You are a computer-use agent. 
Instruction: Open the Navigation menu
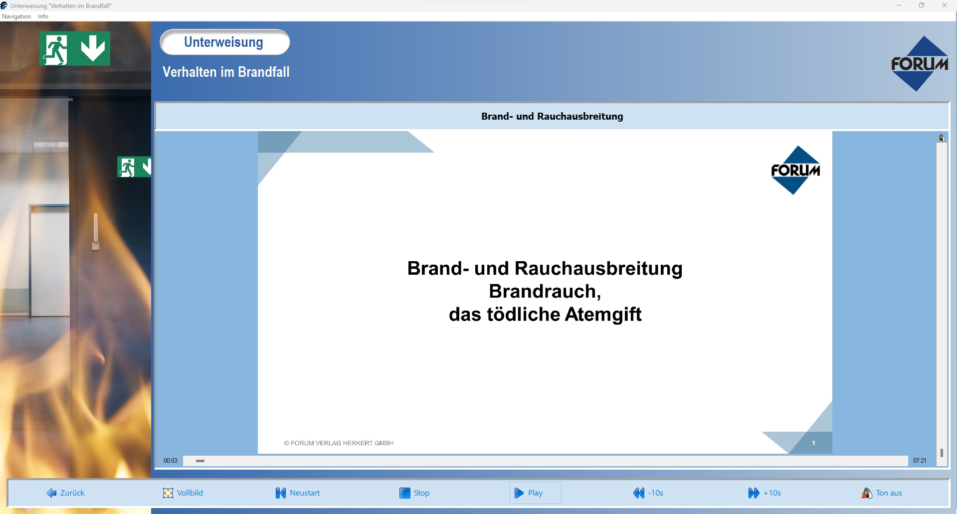click(x=16, y=16)
